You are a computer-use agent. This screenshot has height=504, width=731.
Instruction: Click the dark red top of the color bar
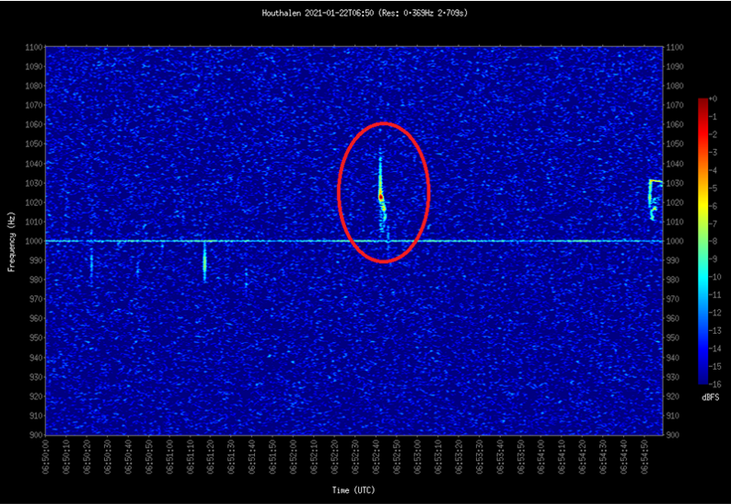[x=702, y=102]
